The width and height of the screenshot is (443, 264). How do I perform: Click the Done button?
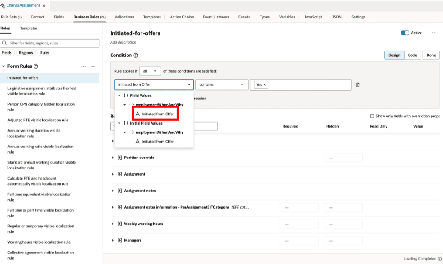[431, 55]
